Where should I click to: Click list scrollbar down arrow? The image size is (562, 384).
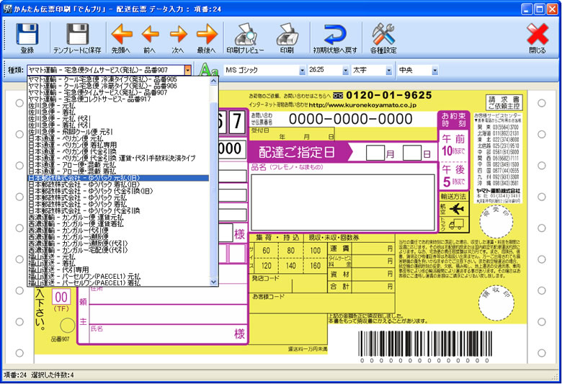pos(213,282)
